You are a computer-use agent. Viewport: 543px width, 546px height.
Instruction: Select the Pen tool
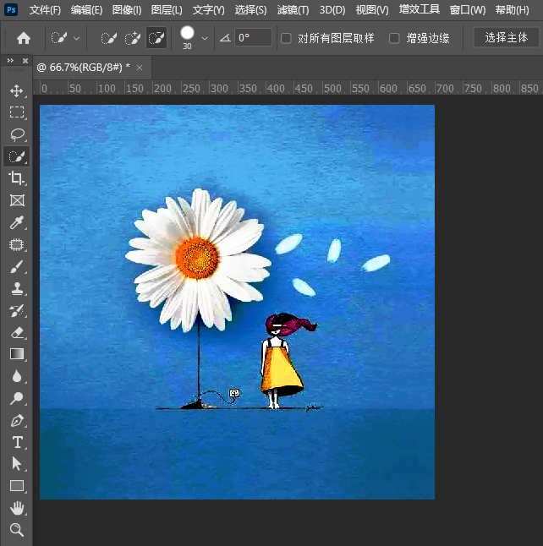coord(17,420)
